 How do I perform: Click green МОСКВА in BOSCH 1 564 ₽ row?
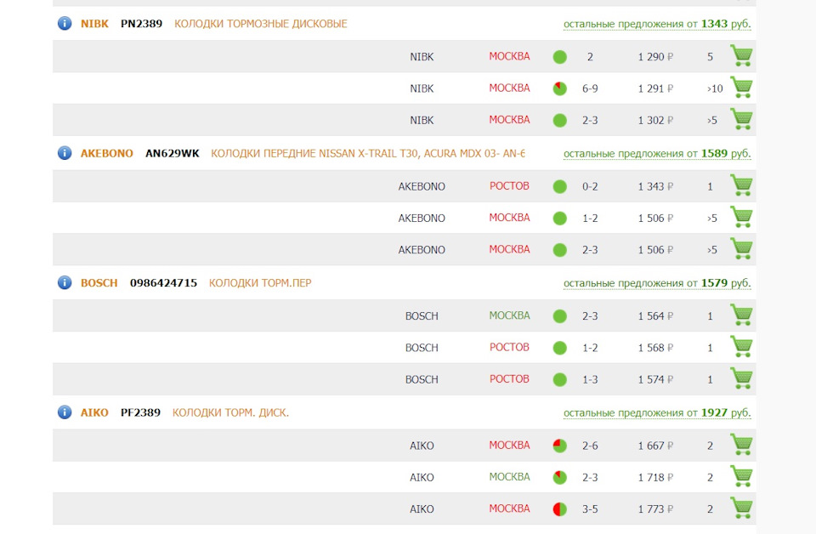[509, 315]
